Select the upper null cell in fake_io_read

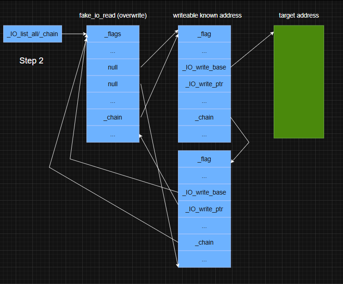[x=113, y=67]
